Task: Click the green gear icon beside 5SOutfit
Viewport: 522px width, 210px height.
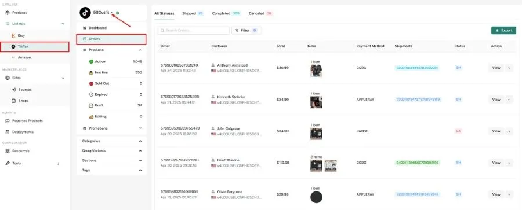Action: tap(118, 13)
